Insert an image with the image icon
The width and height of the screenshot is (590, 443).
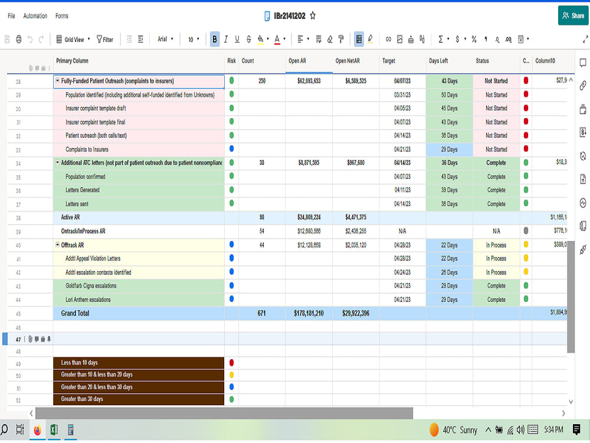coord(400,39)
